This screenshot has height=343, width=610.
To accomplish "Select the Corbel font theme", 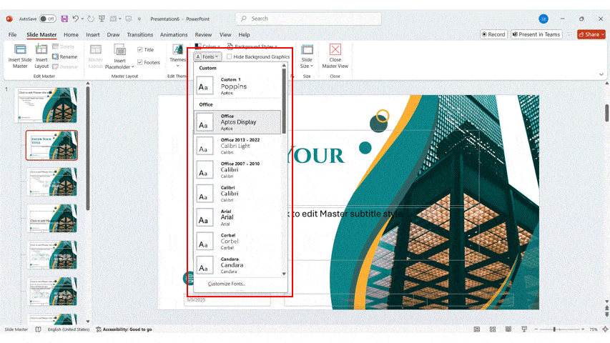I will (237, 241).
